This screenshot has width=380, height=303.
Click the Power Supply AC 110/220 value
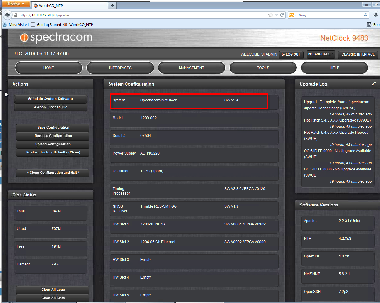coord(150,153)
